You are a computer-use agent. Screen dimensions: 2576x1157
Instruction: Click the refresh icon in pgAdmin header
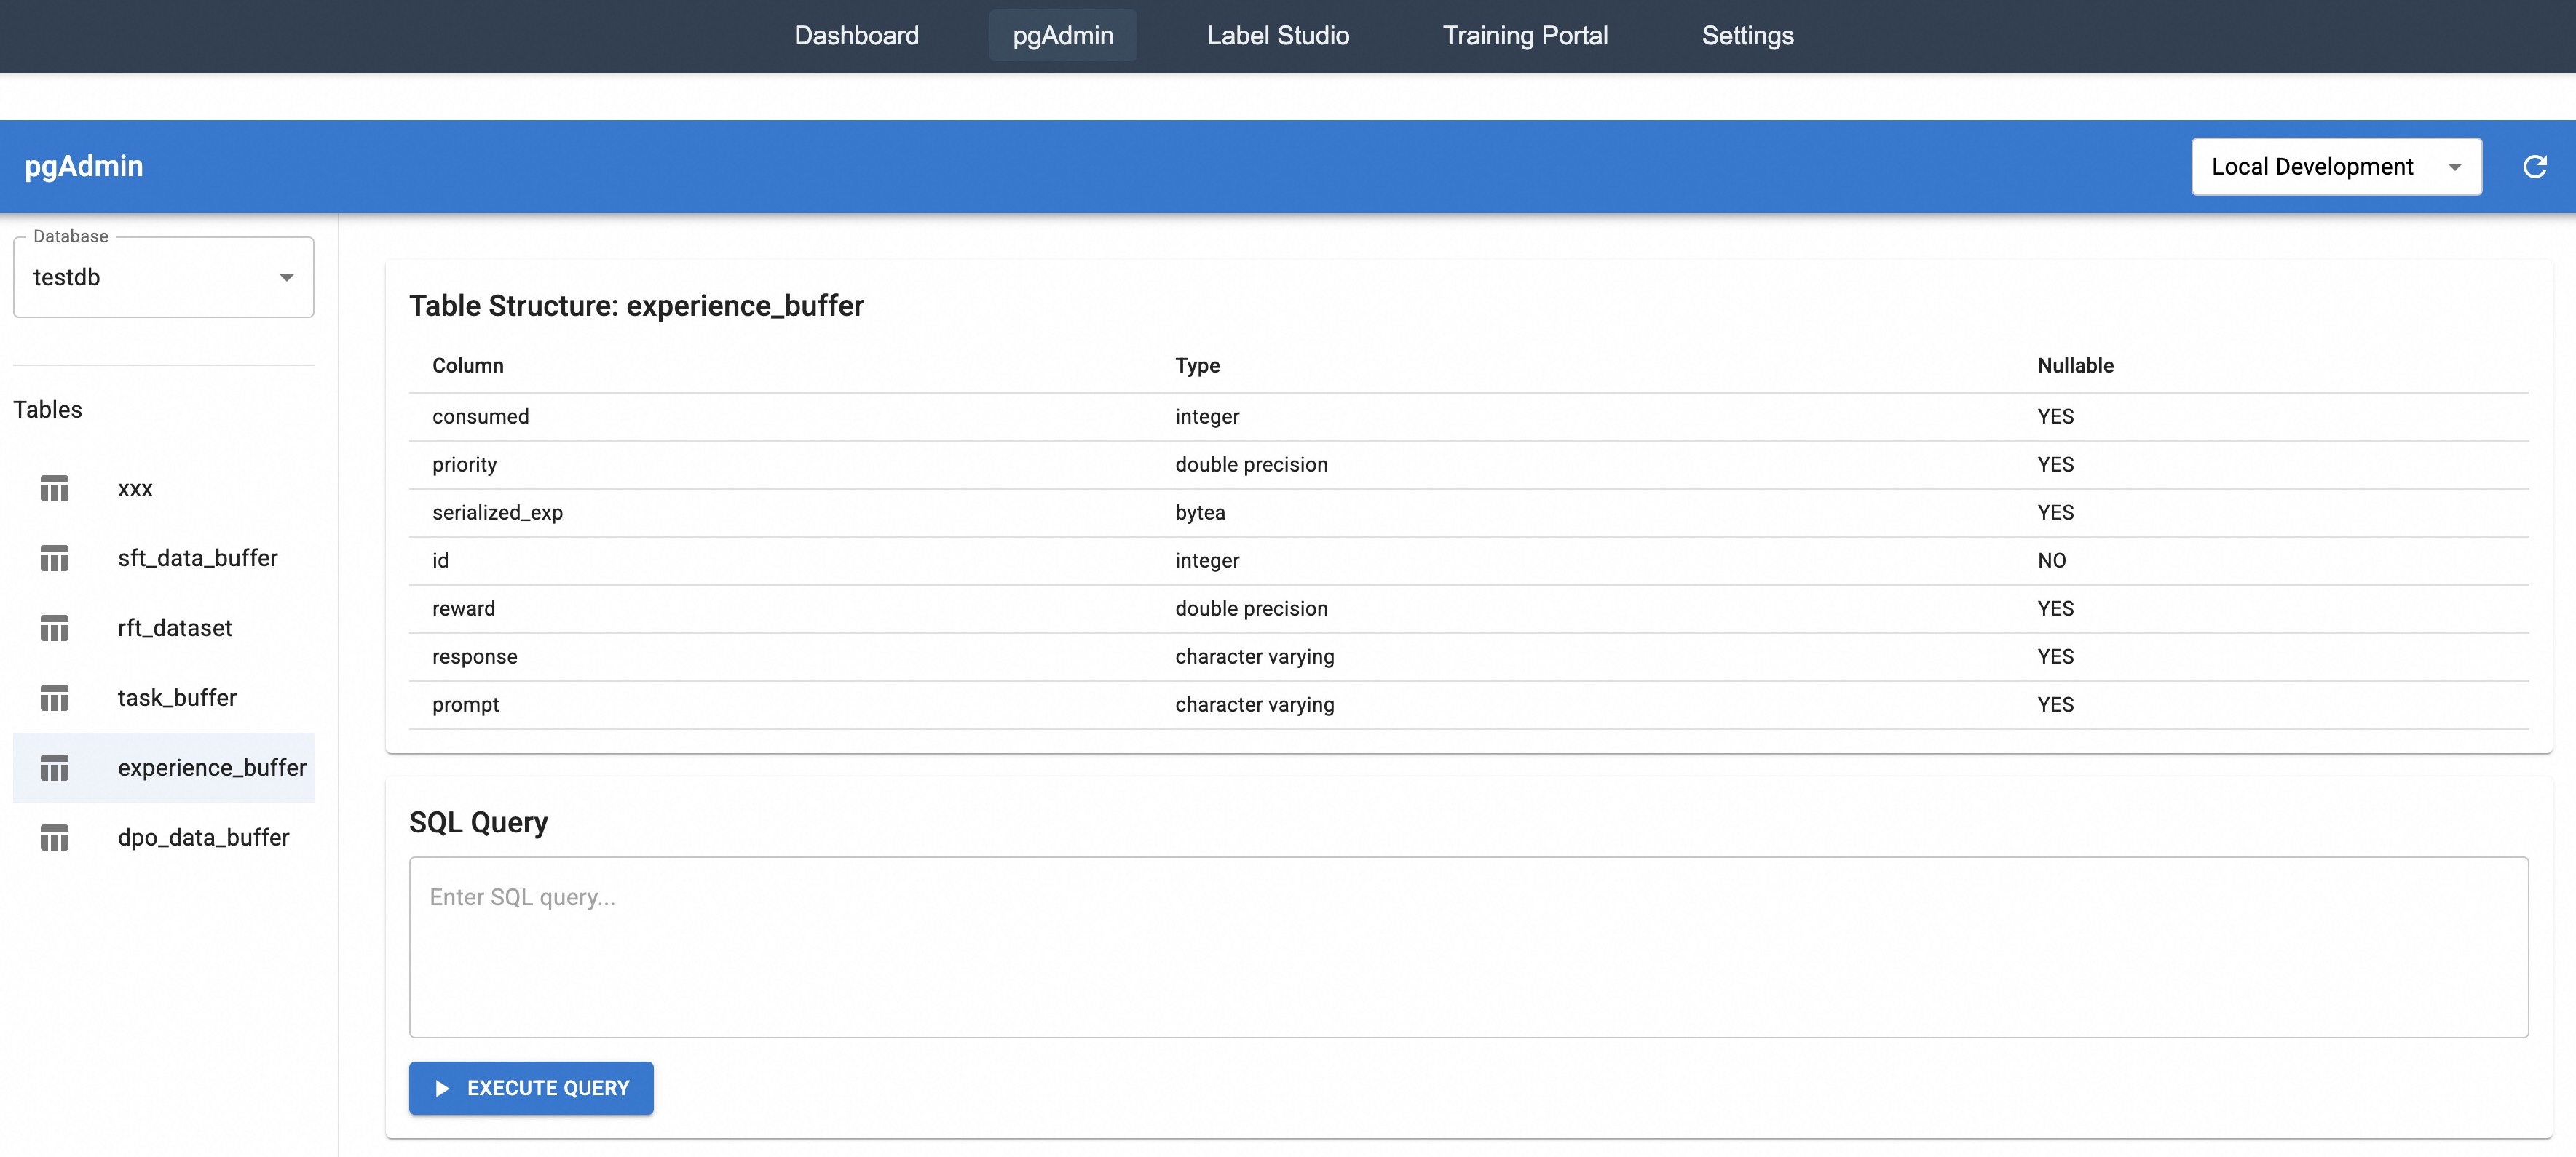coord(2534,167)
